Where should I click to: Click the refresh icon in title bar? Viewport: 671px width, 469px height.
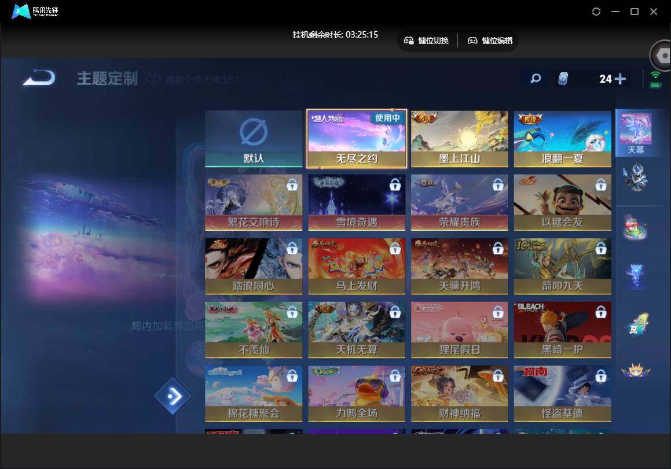596,12
